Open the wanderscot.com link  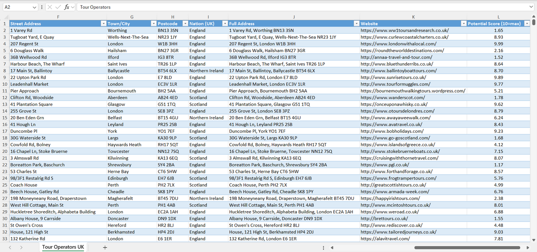tap(393, 98)
